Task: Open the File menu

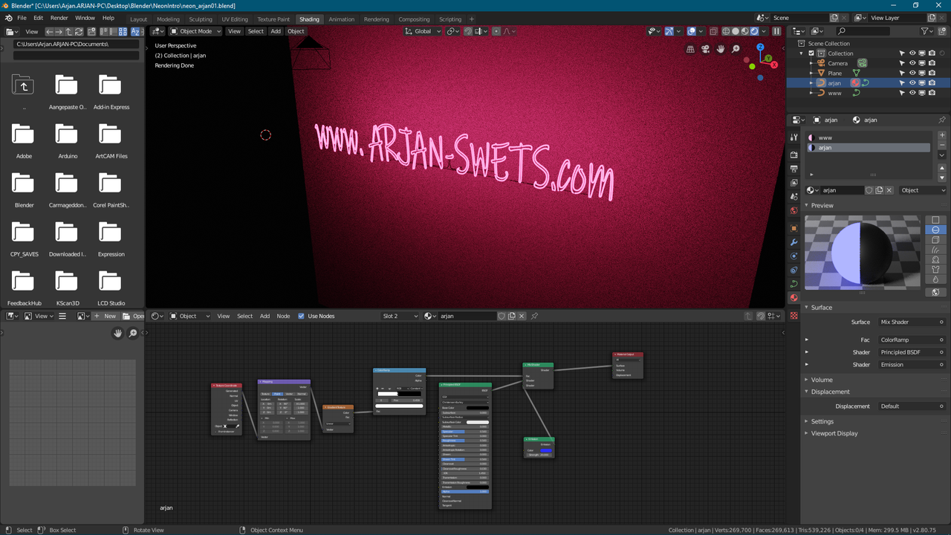Action: (x=22, y=18)
